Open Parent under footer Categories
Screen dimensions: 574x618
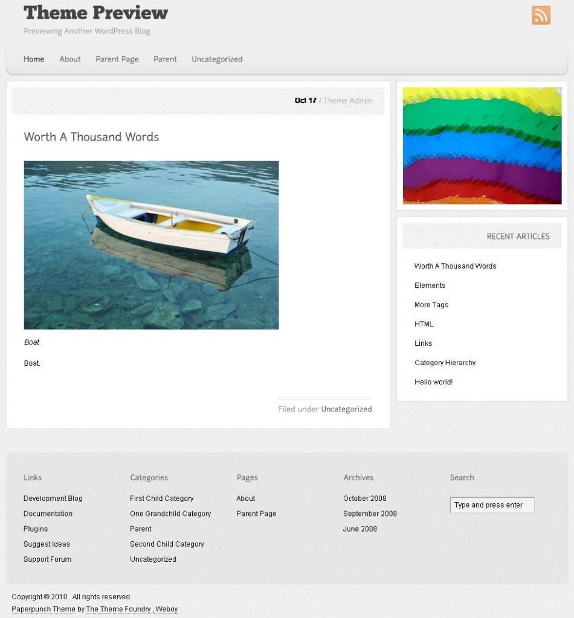(x=140, y=529)
